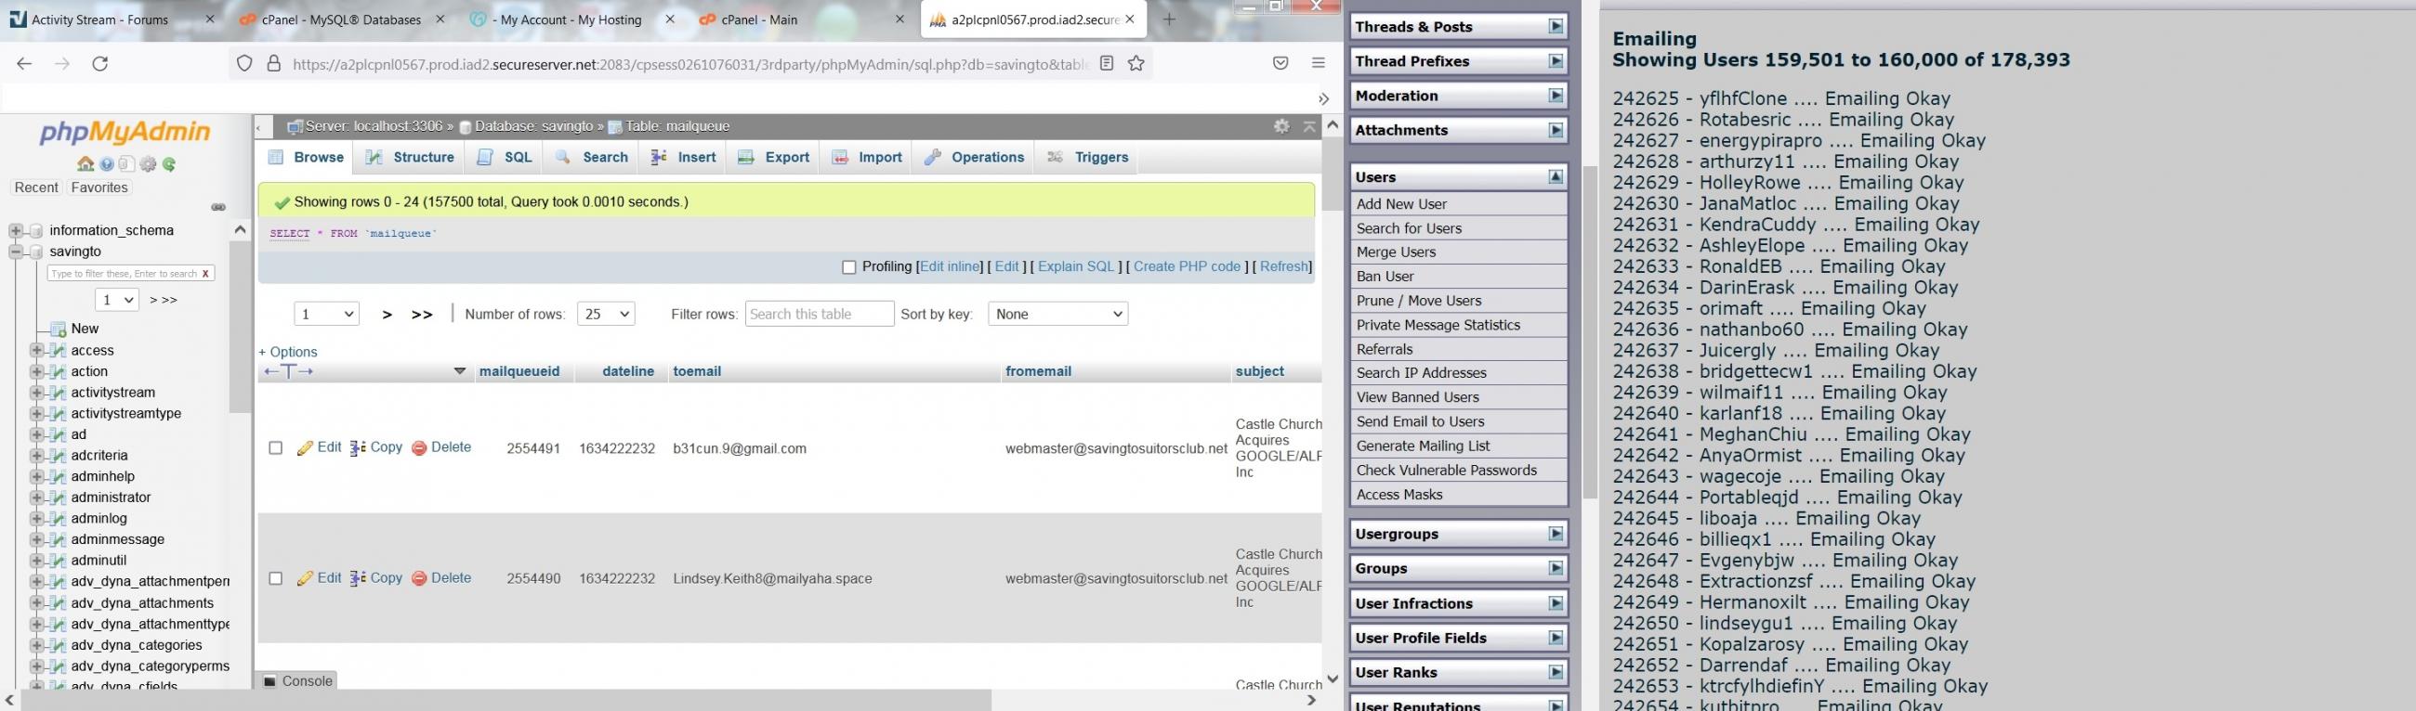This screenshot has height=711, width=2416.
Task: Expand the + Options link above results
Action: pos(288,352)
